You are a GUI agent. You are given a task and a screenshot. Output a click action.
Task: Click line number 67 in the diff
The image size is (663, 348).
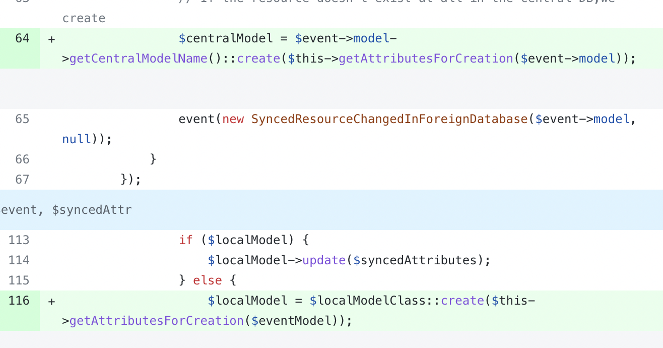click(22, 180)
